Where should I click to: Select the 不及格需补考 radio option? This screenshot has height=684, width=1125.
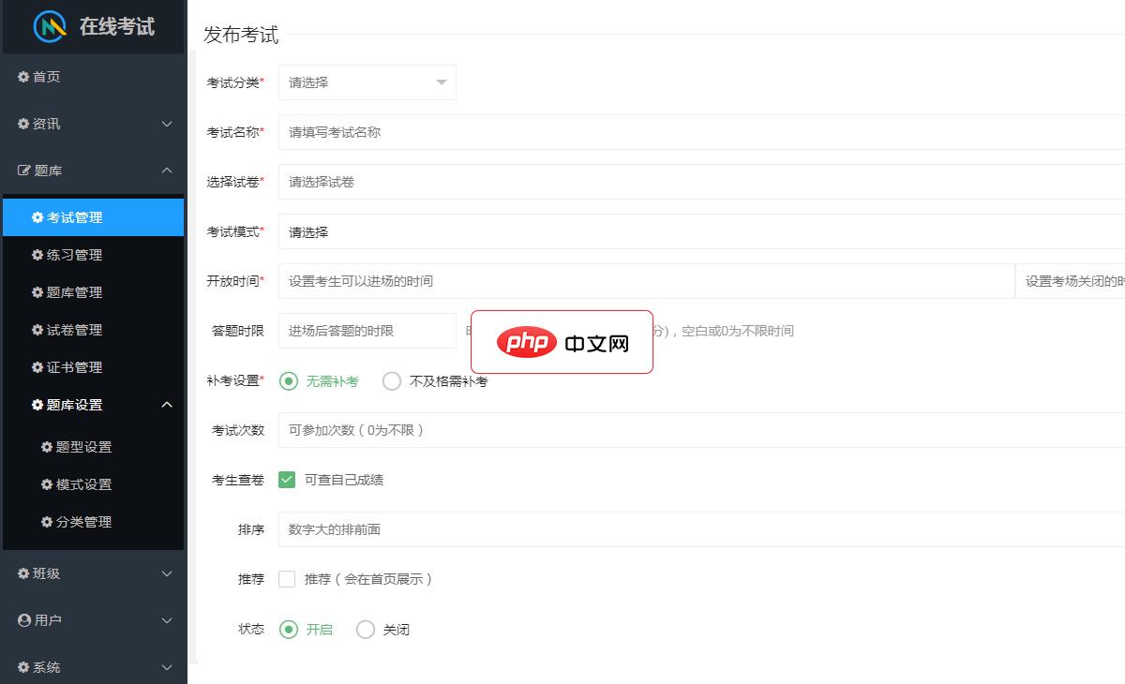391,381
